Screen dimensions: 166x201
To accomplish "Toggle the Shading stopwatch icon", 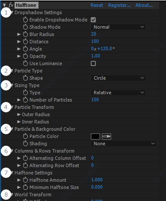I will (25, 144).
